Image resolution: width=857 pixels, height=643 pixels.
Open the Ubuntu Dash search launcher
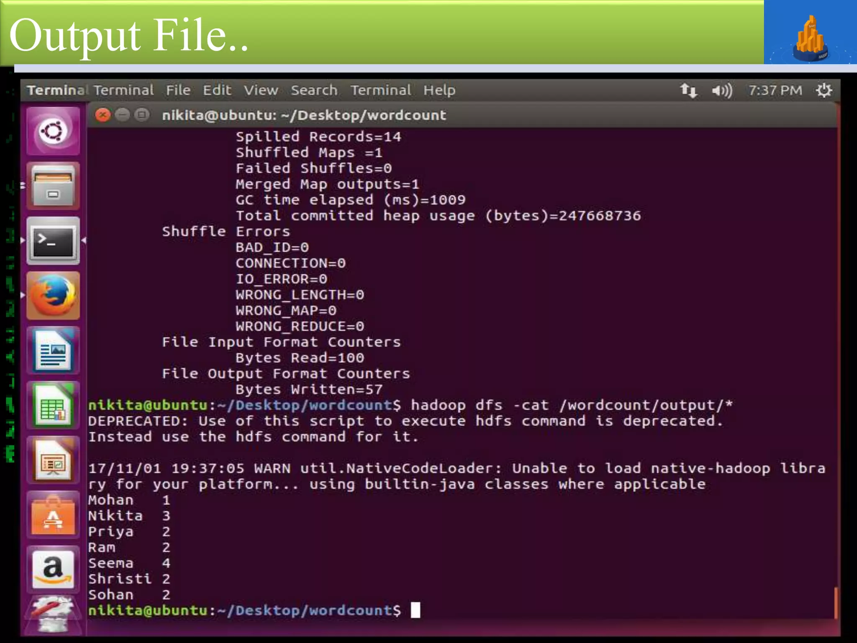pos(53,131)
